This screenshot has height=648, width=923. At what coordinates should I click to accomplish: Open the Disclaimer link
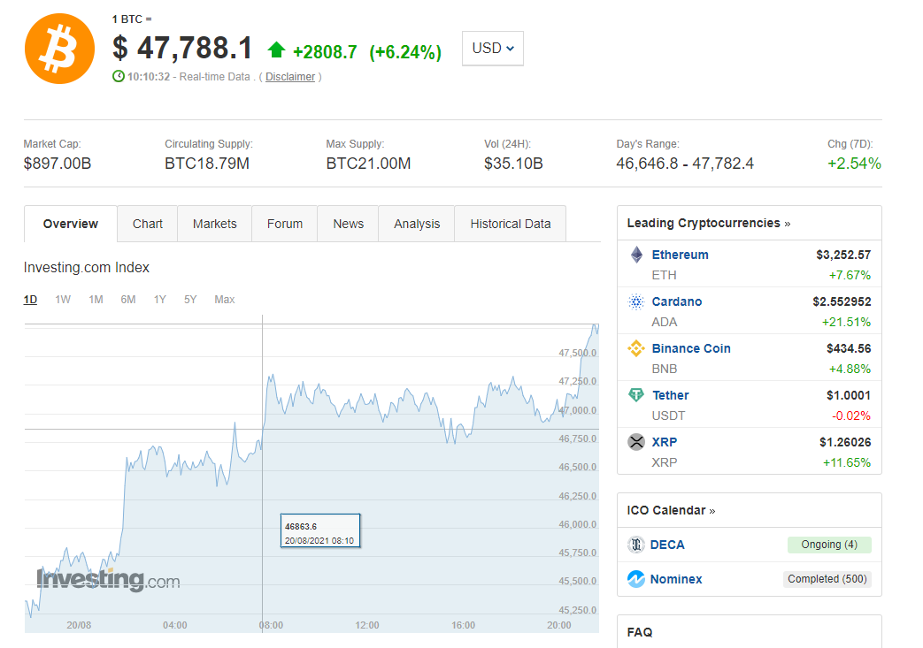click(290, 76)
